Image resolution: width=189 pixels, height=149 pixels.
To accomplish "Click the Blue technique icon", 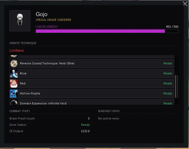I will [14, 74].
